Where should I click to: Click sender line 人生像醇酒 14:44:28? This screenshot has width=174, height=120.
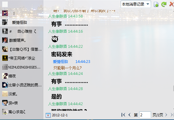pyautogui.click(x=65, y=89)
